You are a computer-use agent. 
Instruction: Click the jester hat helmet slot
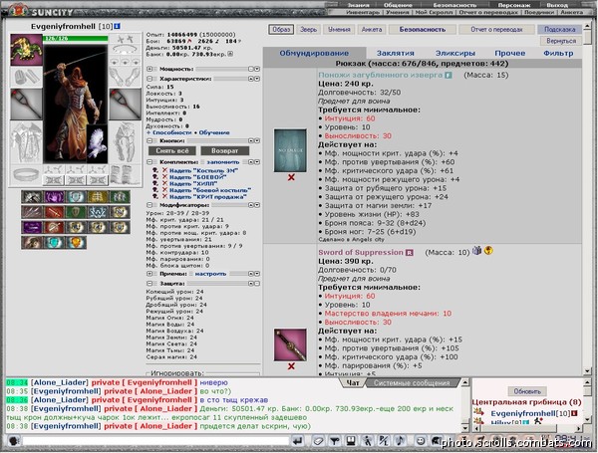coord(26,50)
